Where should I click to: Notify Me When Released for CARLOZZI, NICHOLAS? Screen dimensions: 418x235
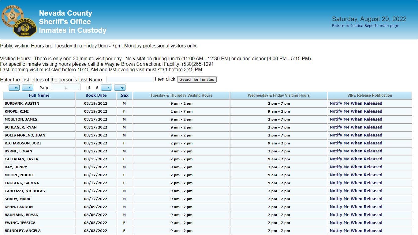356,191
